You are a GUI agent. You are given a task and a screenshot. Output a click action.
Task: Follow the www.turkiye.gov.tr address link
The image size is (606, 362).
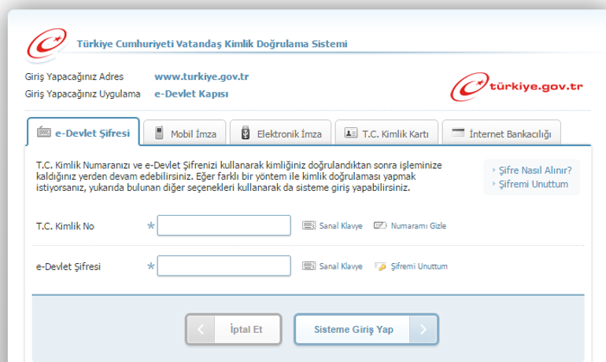[201, 77]
